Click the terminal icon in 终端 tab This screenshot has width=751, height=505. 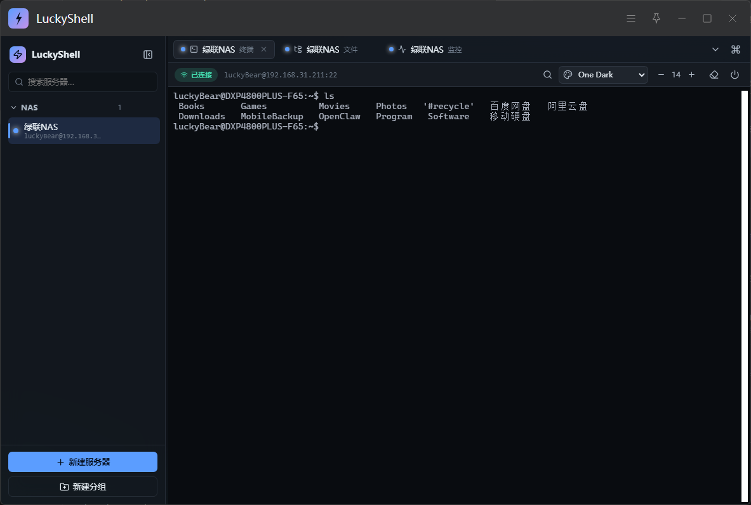click(194, 49)
